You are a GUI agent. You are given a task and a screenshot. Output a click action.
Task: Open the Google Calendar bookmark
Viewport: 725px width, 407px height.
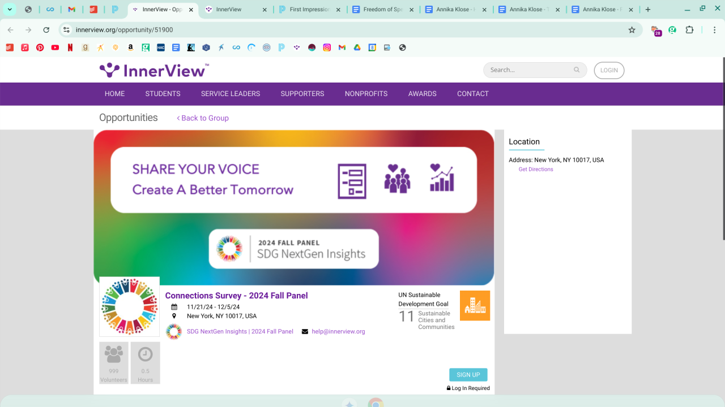click(372, 47)
